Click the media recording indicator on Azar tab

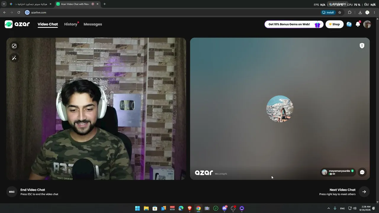(x=93, y=4)
